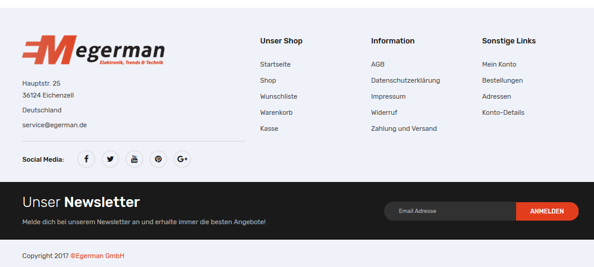Go to Startseite footer link

275,64
